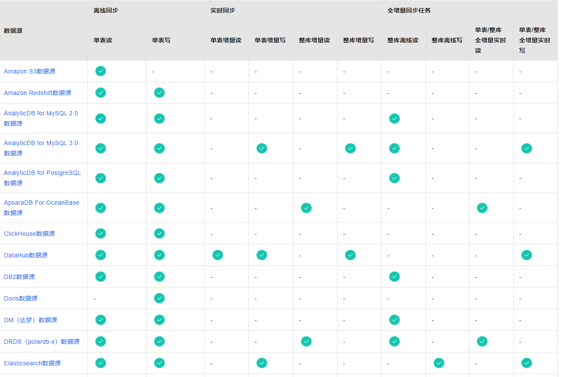Open the DM(达梦)数据源 link
The width and height of the screenshot is (563, 377).
point(30,320)
